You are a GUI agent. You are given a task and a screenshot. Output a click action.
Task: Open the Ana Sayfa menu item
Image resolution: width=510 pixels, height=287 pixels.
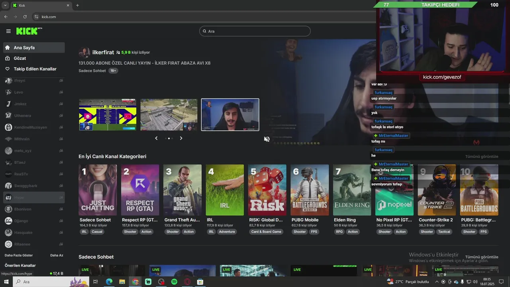(x=34, y=47)
